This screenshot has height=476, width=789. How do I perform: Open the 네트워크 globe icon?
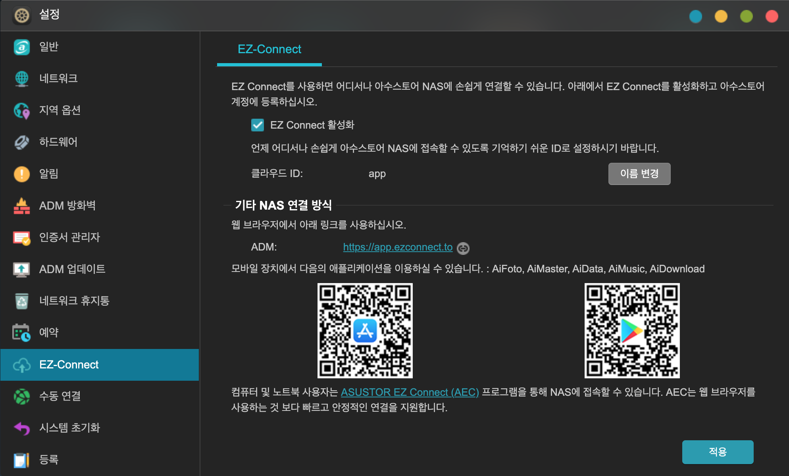pos(22,79)
